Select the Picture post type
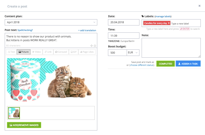This screenshot has height=135, width=205. click(23, 52)
